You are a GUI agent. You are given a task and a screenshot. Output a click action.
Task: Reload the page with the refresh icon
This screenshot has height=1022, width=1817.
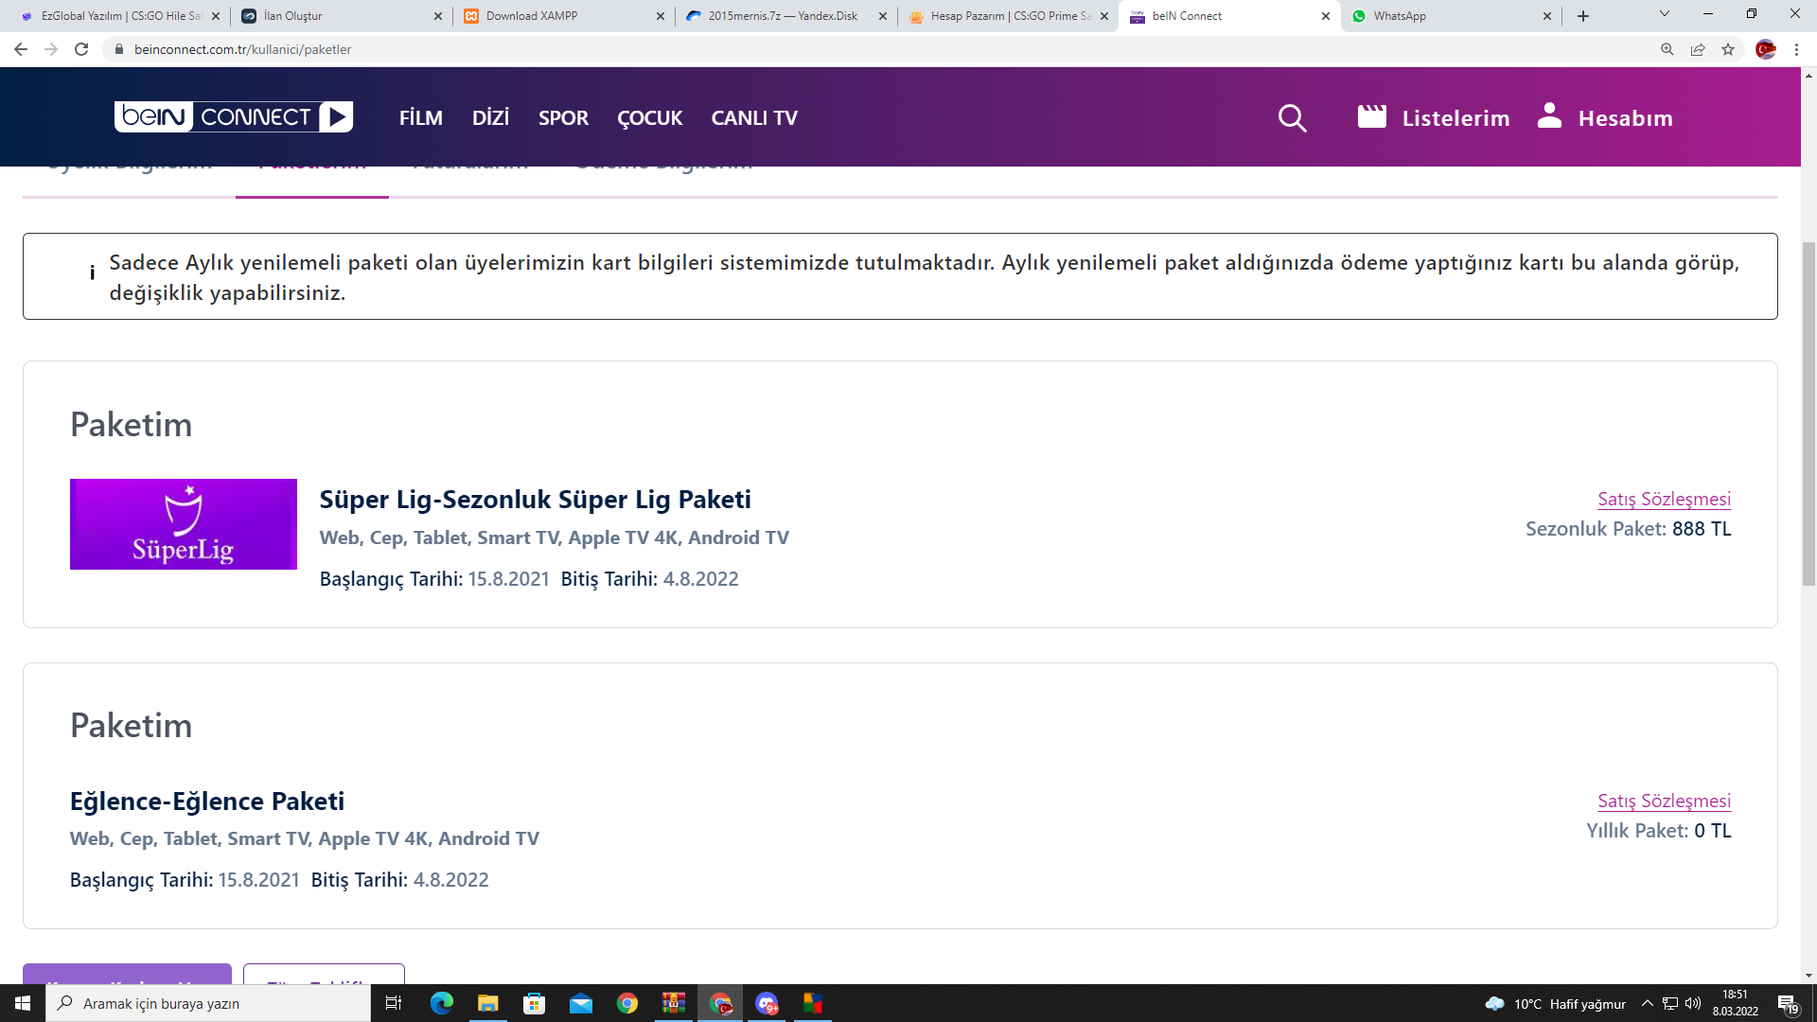click(x=81, y=49)
